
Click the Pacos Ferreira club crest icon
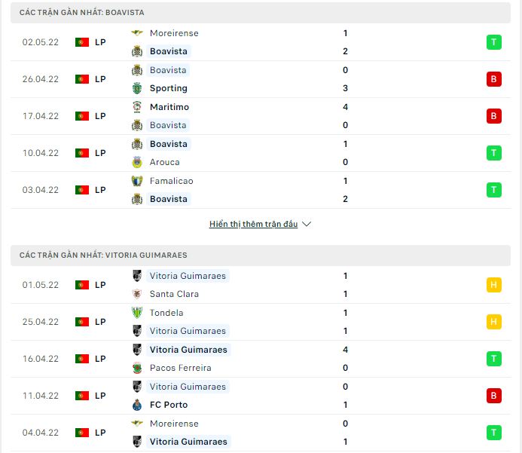pos(137,368)
